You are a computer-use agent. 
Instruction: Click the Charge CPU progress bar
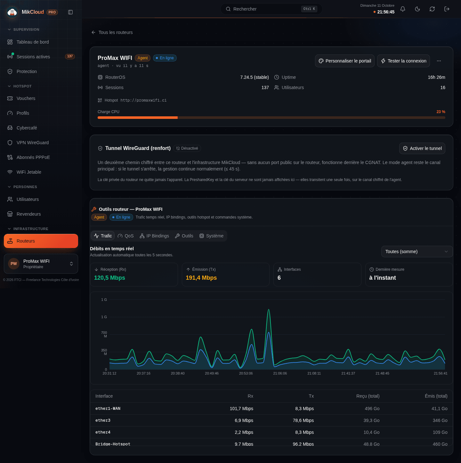[271, 118]
